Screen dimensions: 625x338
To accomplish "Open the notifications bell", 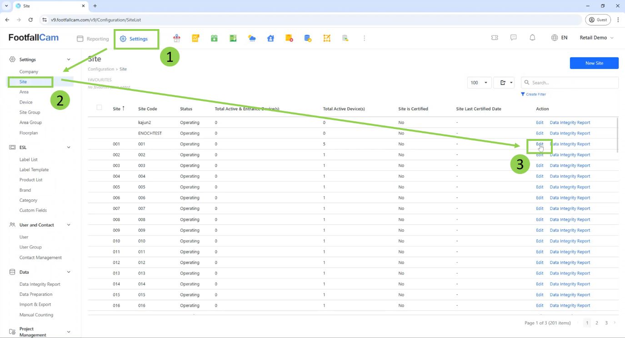I will (x=532, y=38).
